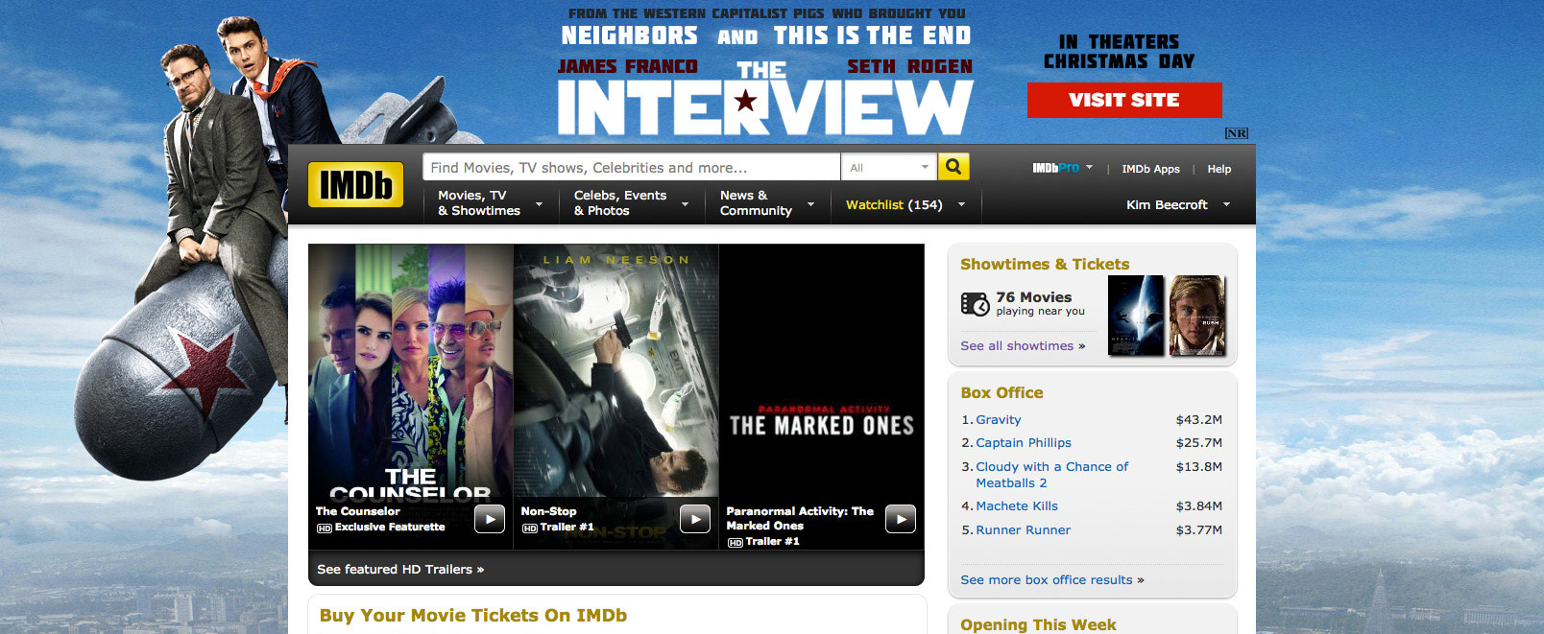Play The Counselor Exclusive Featurette

pos(490,519)
